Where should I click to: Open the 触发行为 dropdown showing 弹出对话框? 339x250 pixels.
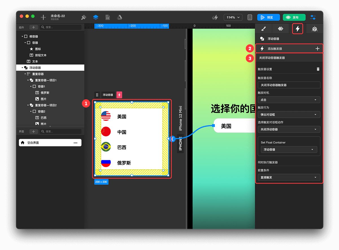pyautogui.click(x=289, y=115)
